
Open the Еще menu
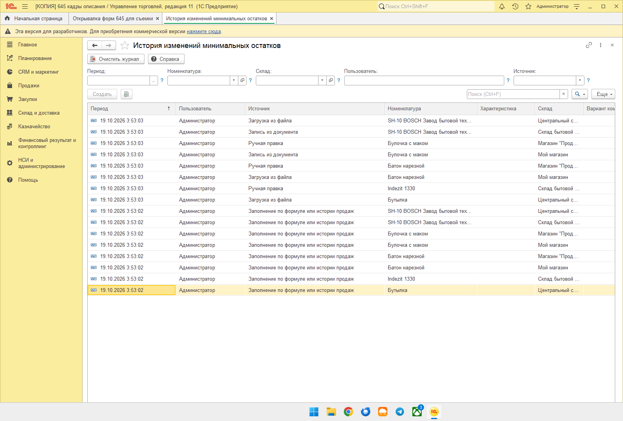[x=603, y=94]
